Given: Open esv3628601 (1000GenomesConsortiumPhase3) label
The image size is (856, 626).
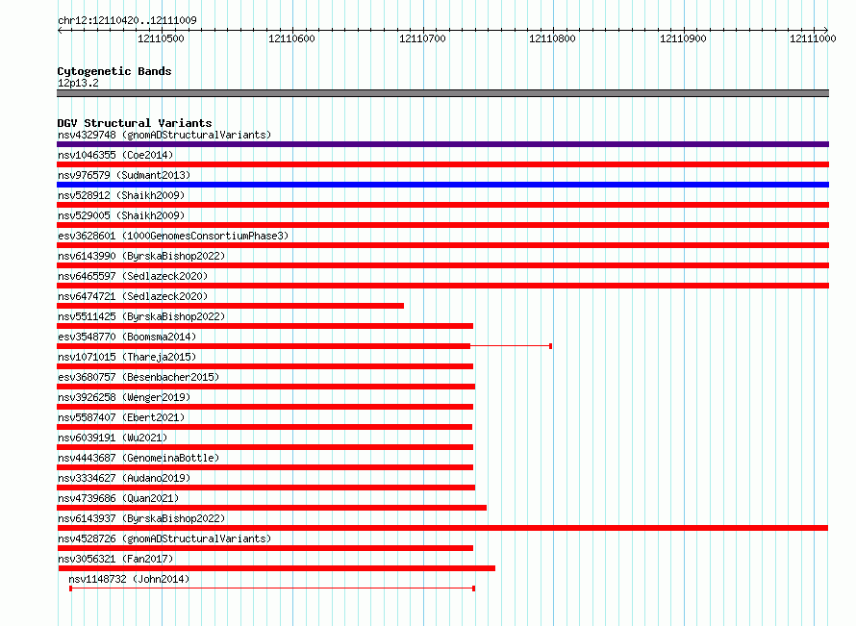Looking at the screenshot, I should [173, 236].
